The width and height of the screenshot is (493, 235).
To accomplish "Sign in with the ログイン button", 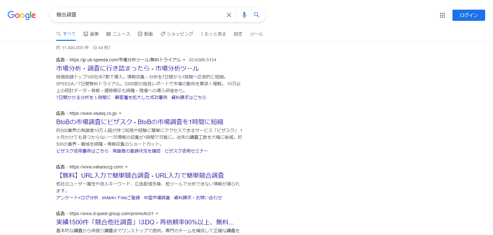I will point(469,15).
